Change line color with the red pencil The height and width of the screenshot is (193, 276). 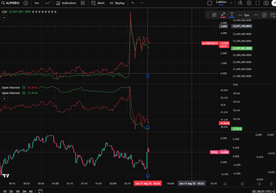tap(223, 15)
